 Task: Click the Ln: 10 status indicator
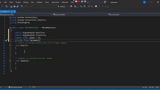(144, 87)
